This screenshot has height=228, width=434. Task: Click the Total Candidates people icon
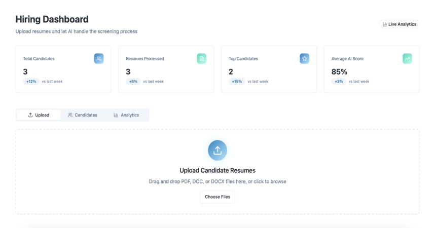[x=99, y=59]
